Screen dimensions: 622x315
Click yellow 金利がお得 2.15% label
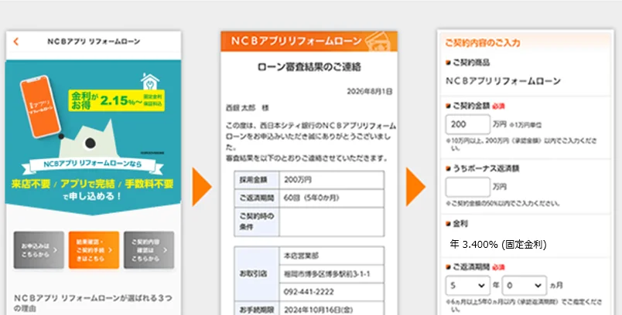[x=116, y=100]
